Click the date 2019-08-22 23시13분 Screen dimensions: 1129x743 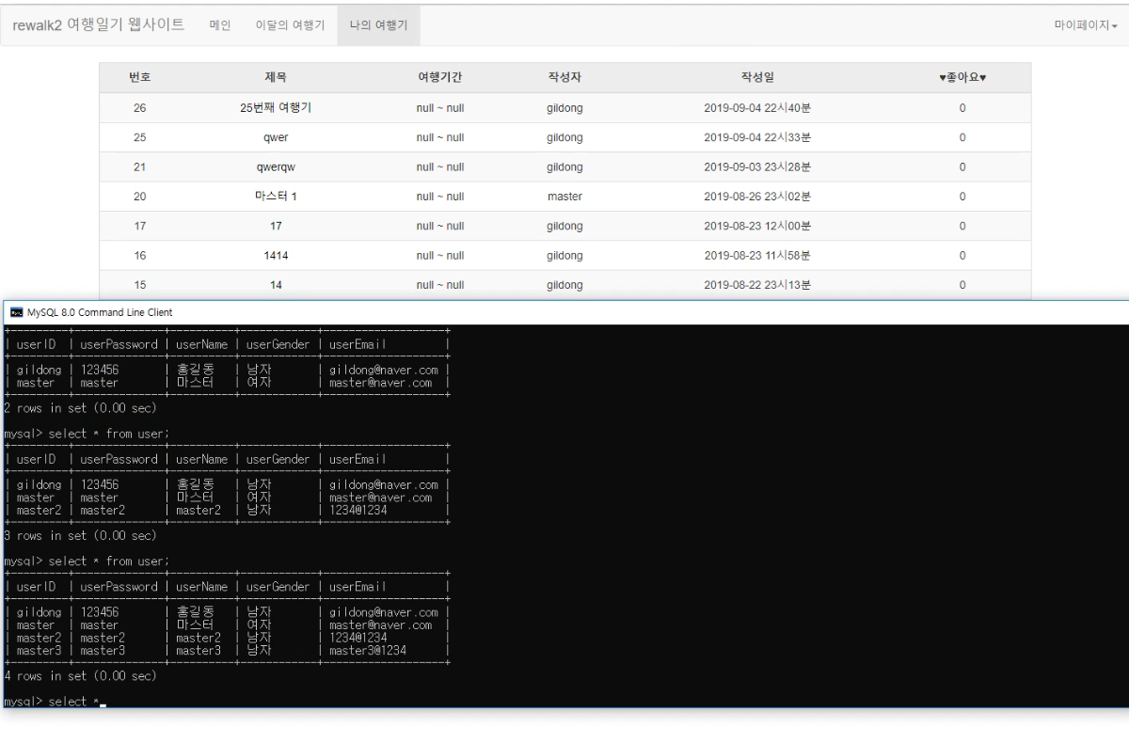(x=757, y=284)
